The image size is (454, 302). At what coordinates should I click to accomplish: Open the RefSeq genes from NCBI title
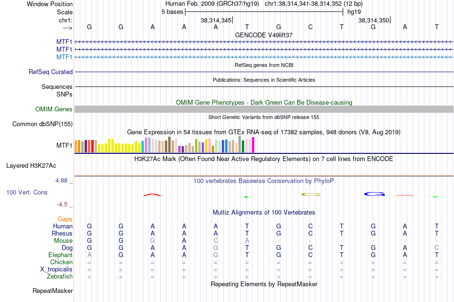(264, 65)
